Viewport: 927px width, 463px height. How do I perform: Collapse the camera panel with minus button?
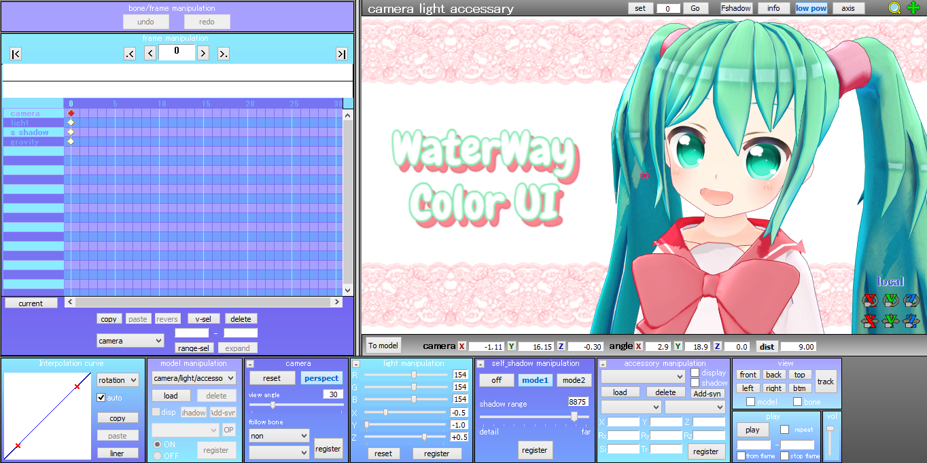pos(250,364)
